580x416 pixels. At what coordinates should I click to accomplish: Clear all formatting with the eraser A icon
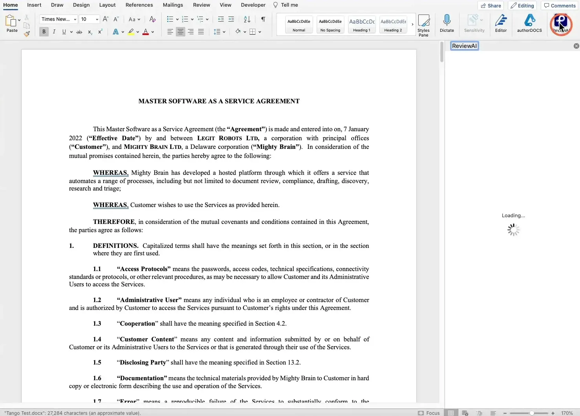coord(152,19)
